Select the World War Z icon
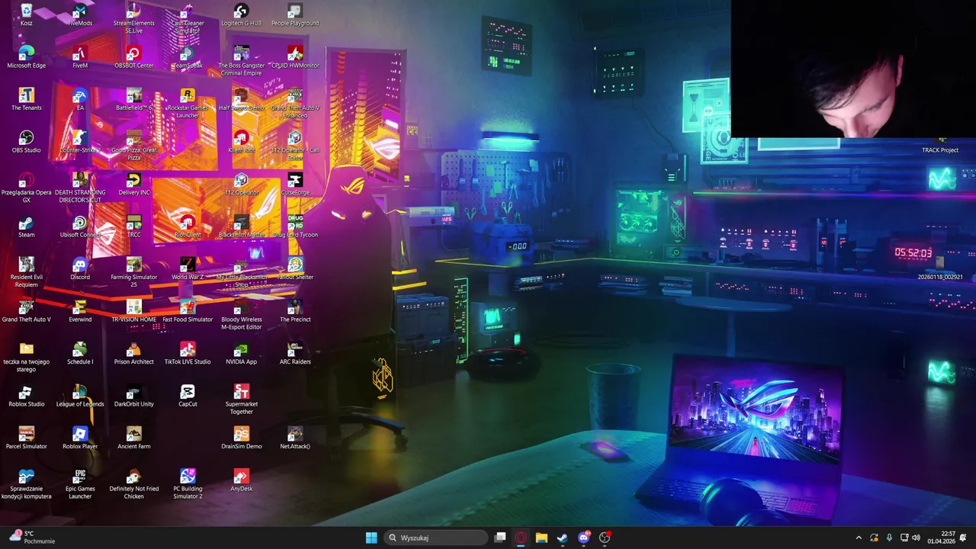Screen dimensions: 976x549 point(188,268)
